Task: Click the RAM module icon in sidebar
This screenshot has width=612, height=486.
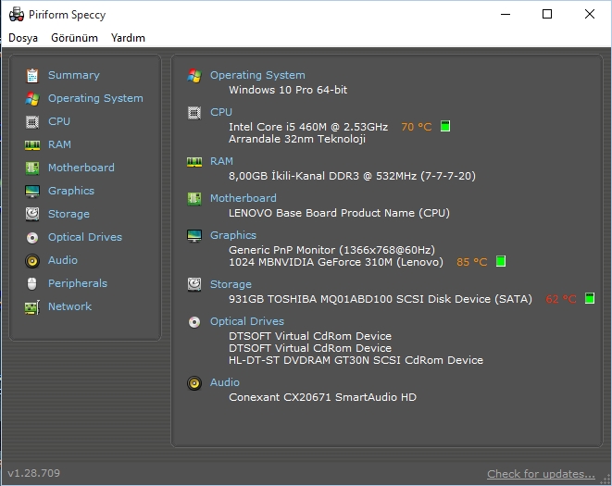Action: (x=32, y=144)
